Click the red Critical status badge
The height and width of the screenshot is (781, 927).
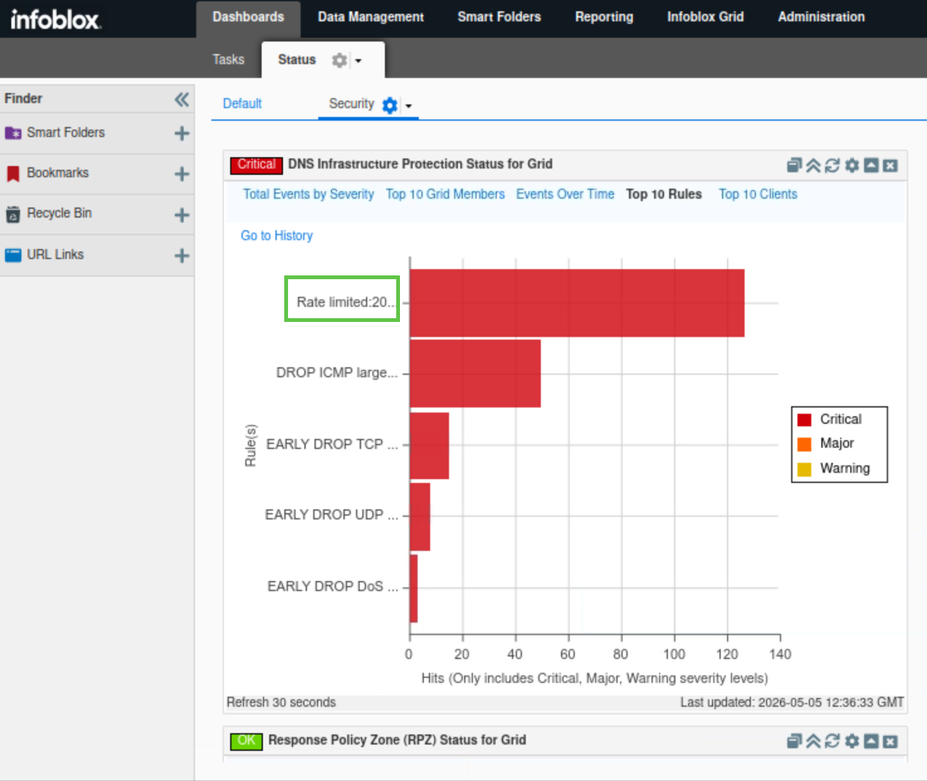(257, 165)
